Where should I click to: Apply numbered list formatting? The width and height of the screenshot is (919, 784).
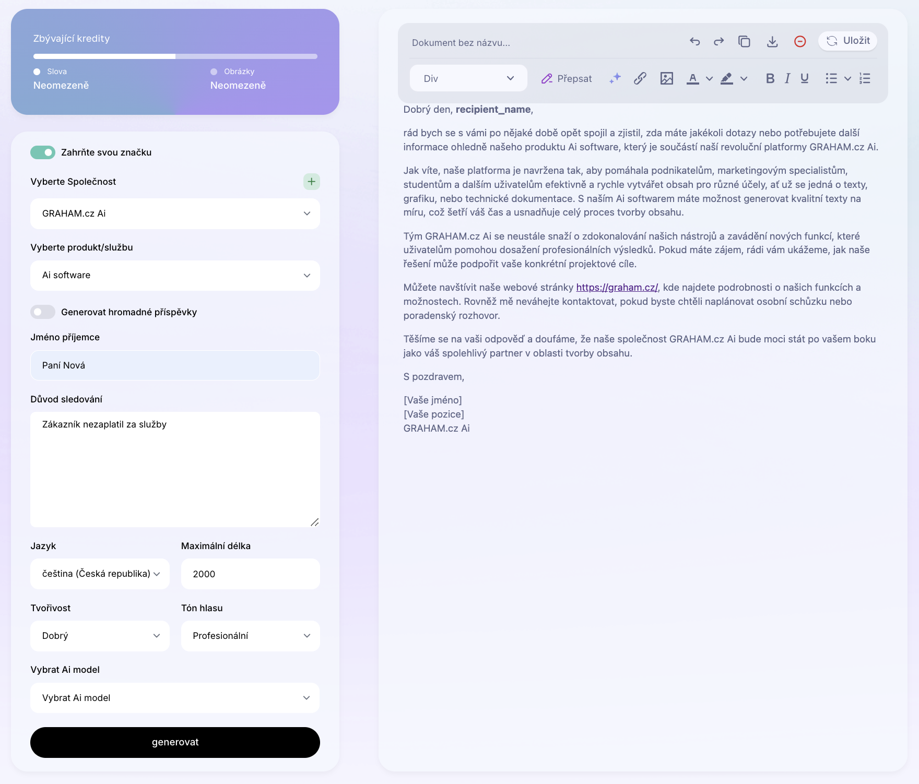pyautogui.click(x=865, y=78)
